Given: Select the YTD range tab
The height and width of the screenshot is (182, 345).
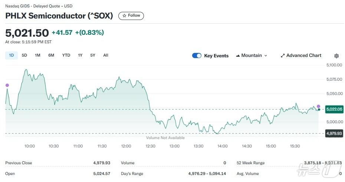Looking at the screenshot, I should (x=66, y=55).
